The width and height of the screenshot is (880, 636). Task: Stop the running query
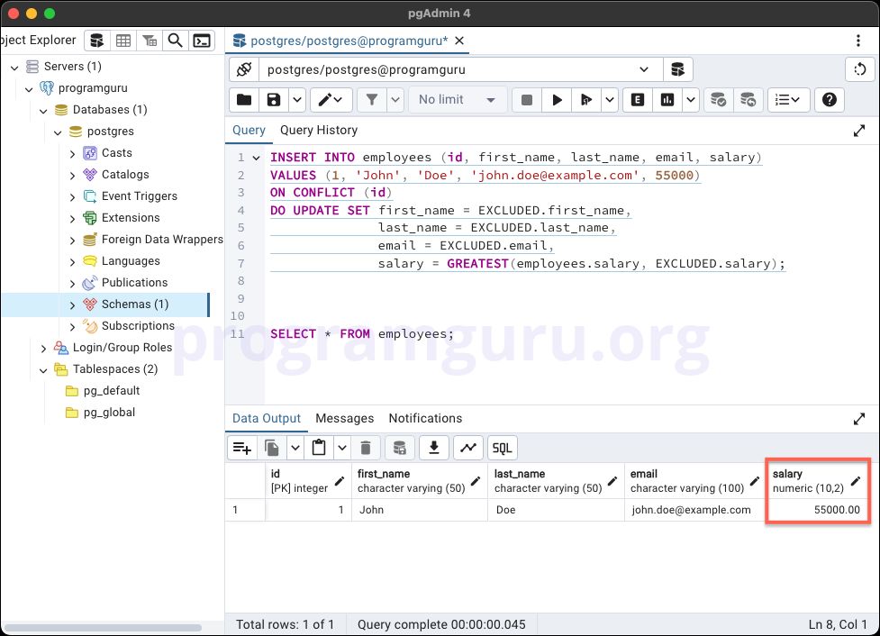pos(526,100)
